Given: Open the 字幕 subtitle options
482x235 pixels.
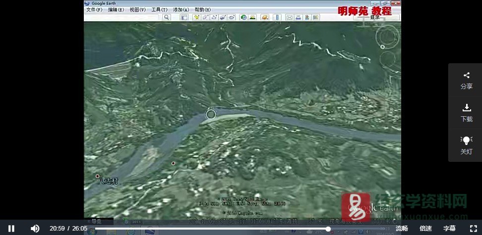Looking at the screenshot, I should [450, 229].
